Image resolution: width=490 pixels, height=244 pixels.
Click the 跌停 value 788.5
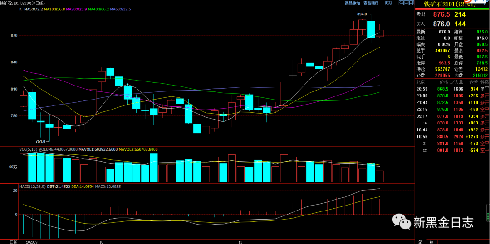tap(482, 62)
